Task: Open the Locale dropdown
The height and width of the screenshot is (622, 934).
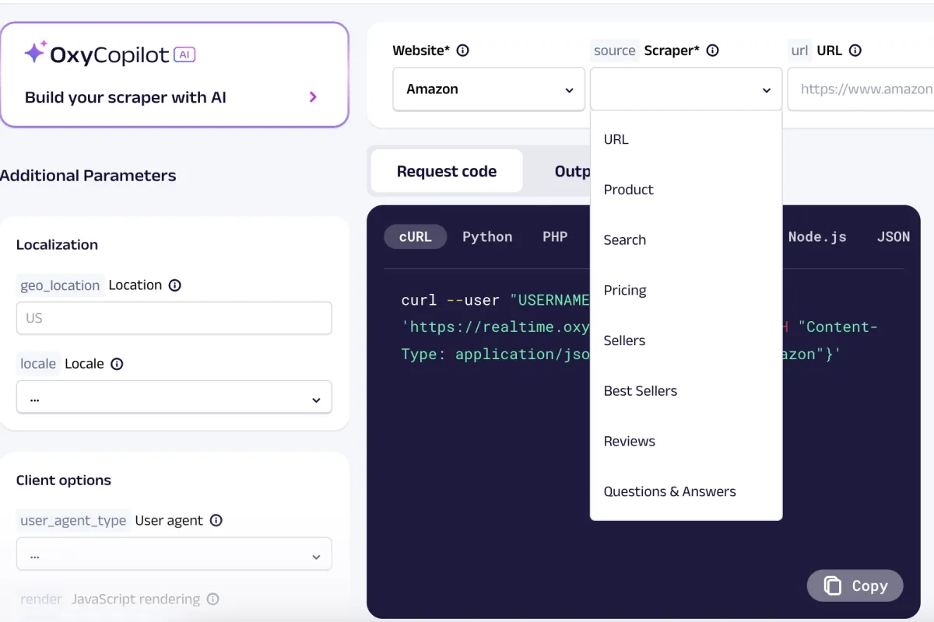Action: [174, 397]
